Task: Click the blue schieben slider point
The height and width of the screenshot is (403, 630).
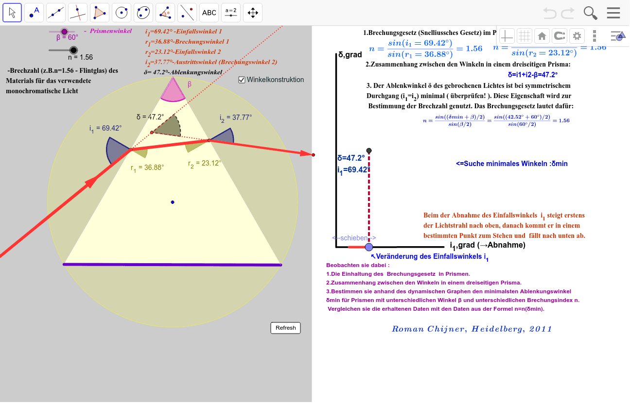Action: coord(369,247)
